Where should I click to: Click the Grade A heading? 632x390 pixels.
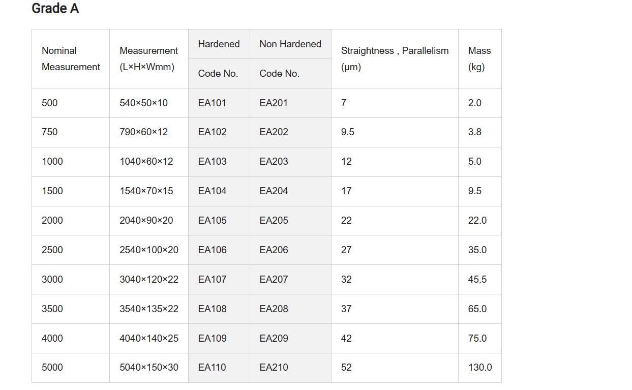point(55,9)
